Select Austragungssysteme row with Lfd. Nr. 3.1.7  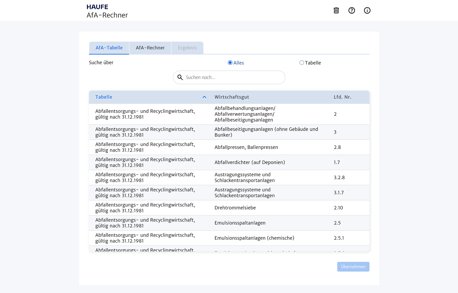(x=229, y=193)
